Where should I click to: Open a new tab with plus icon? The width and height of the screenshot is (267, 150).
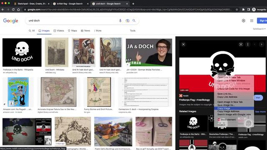(x=133, y=4)
